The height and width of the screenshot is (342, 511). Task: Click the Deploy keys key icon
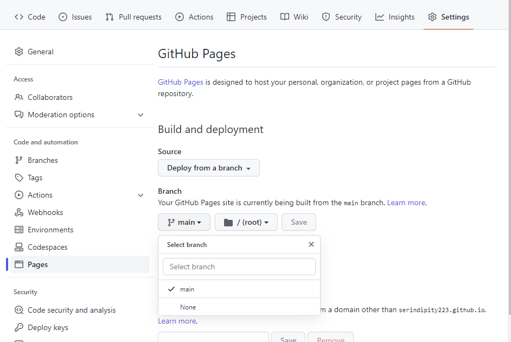click(19, 327)
